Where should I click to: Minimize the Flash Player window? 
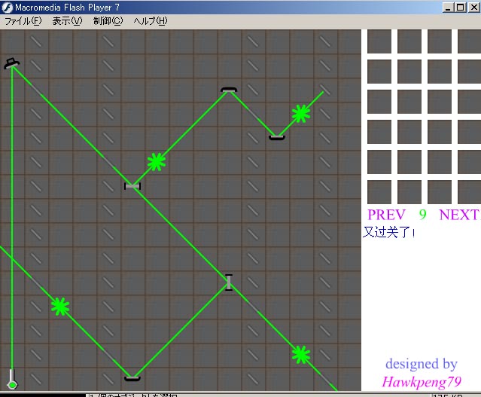coord(448,8)
